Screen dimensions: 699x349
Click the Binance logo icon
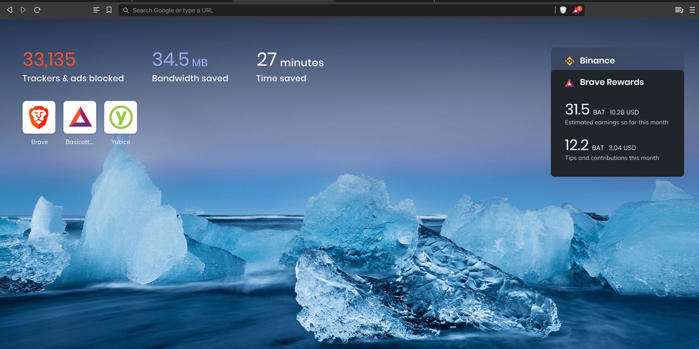click(x=570, y=61)
